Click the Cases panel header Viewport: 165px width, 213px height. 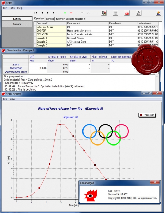click(17, 18)
